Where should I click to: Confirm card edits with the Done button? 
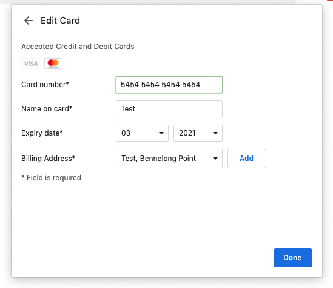tap(292, 258)
